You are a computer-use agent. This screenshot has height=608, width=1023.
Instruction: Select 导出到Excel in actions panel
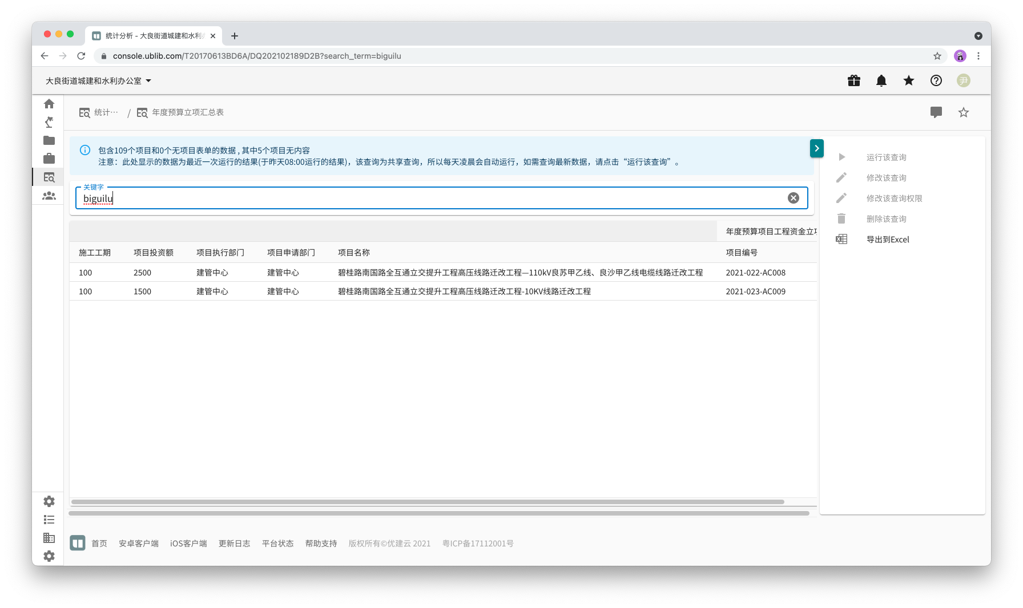coord(887,240)
